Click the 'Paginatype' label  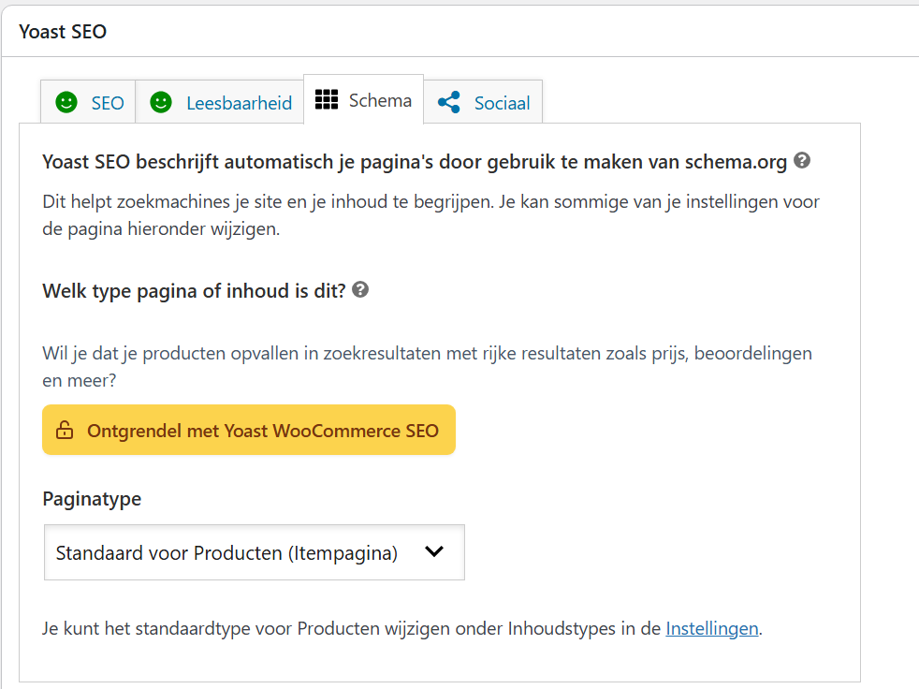[x=92, y=499]
